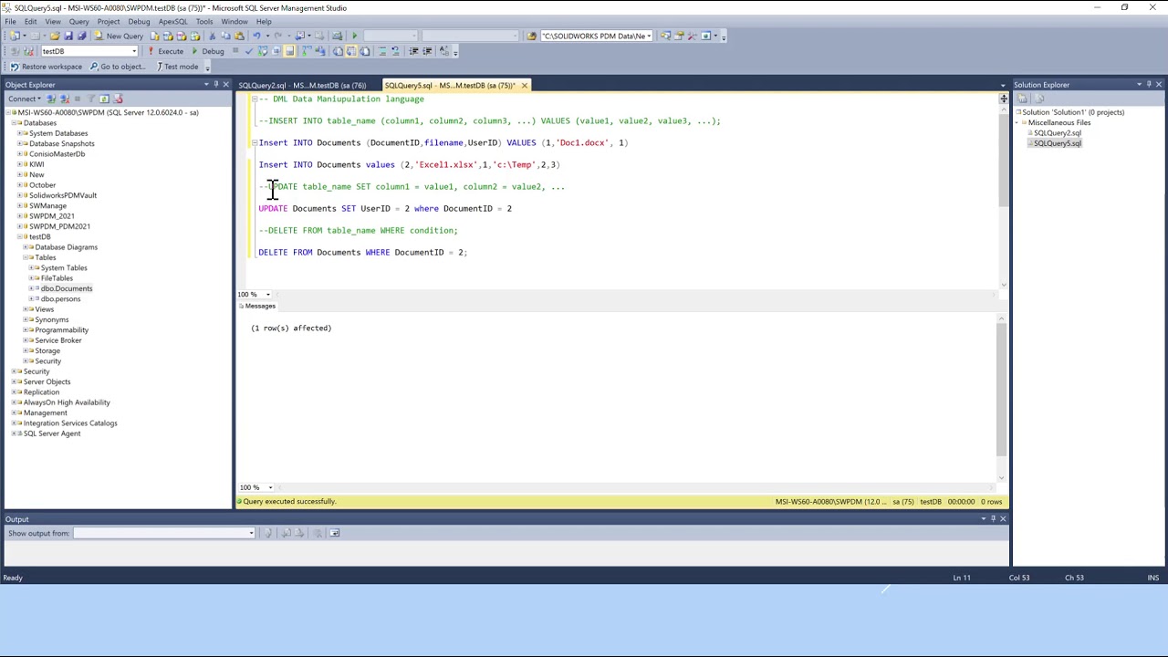
Task: Click the New Query toolbar button
Action: 119,36
